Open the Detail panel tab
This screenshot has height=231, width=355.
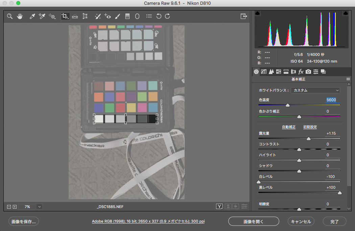[271, 72]
